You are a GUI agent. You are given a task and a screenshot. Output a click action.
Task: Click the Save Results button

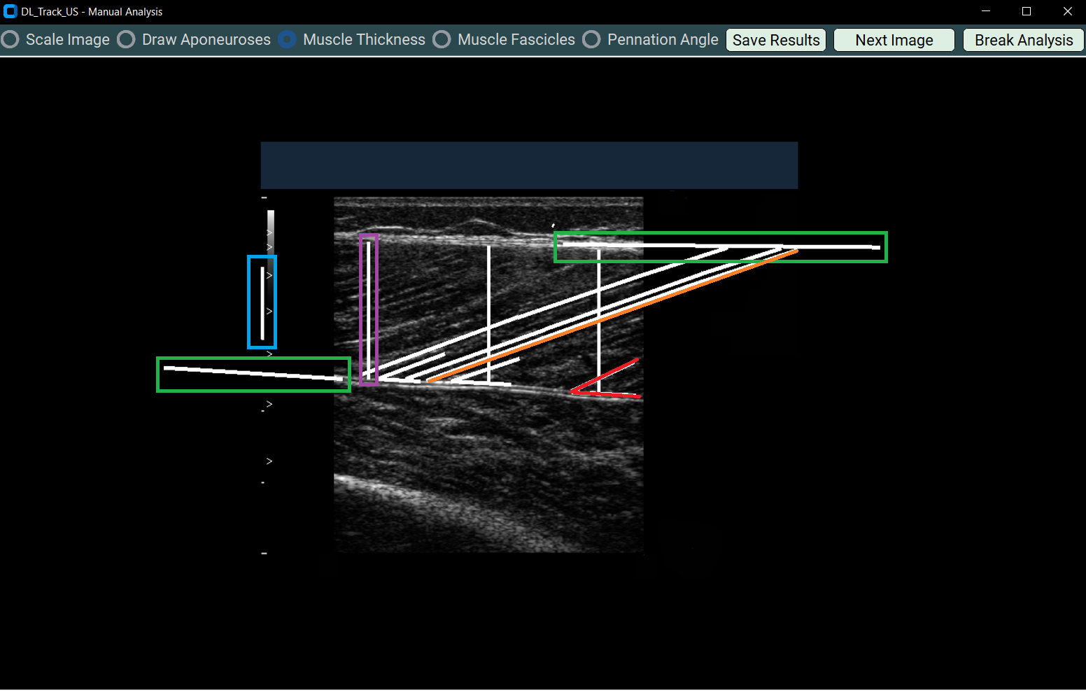point(775,39)
